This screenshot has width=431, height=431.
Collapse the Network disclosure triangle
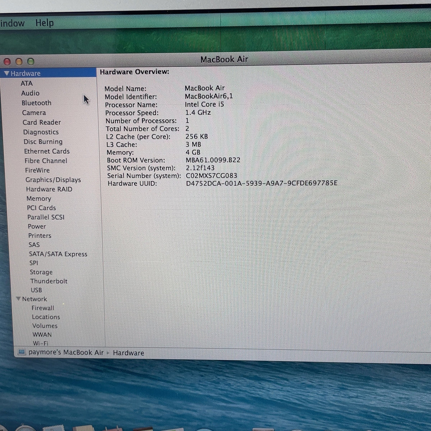(x=18, y=299)
